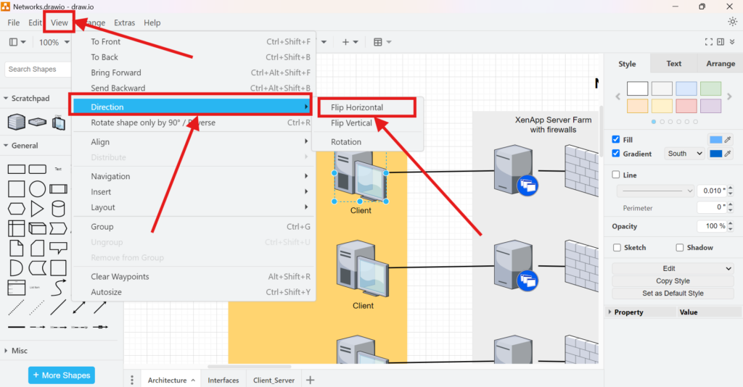This screenshot has width=743, height=387.
Task: Enable the Sketch checkbox
Action: 617,247
